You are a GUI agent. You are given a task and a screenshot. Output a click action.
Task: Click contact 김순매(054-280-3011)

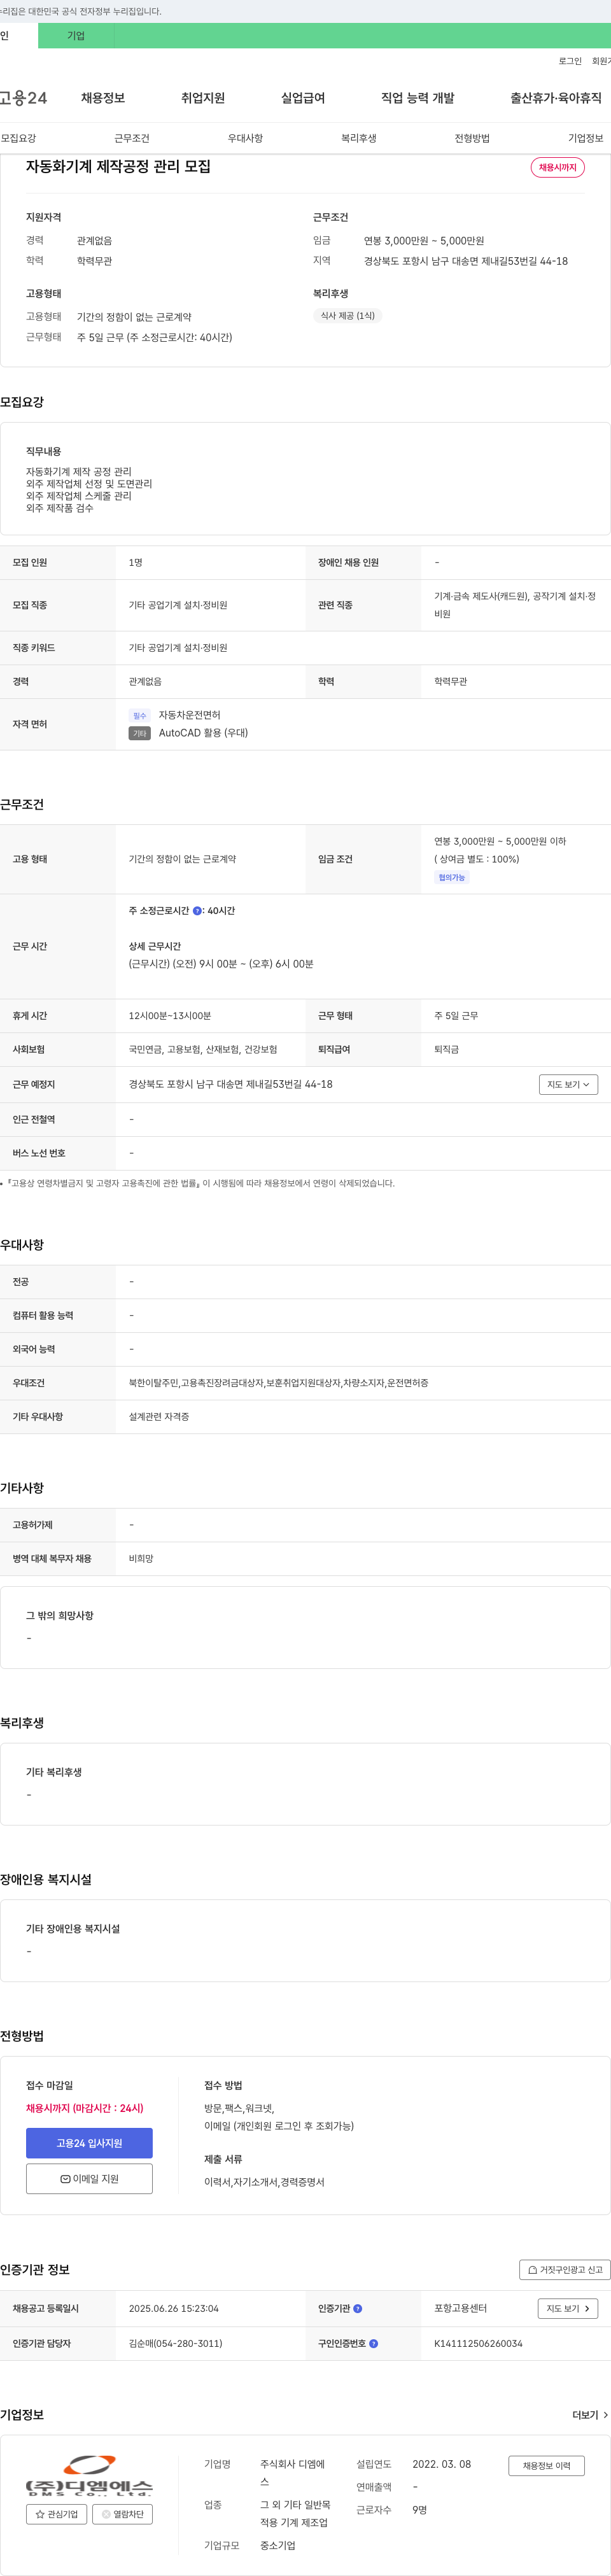click(175, 2343)
